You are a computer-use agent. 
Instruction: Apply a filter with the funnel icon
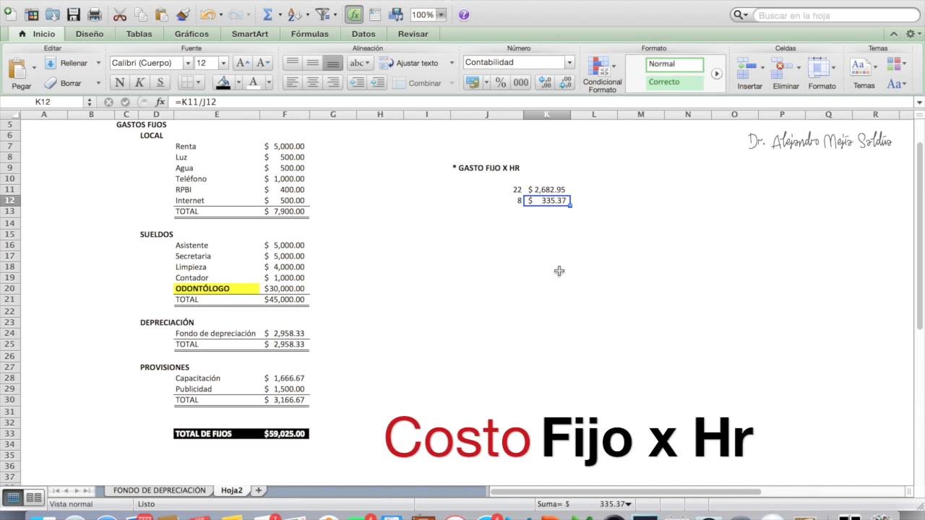click(322, 14)
